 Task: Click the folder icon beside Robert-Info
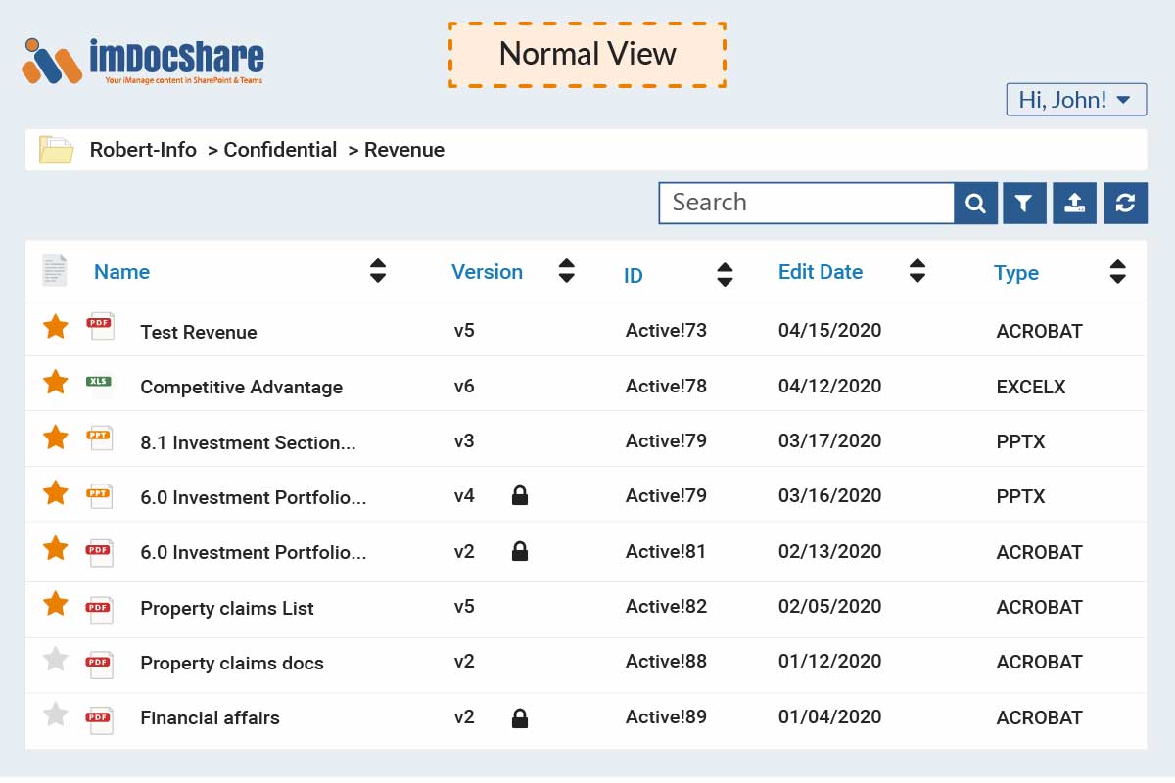click(56, 150)
